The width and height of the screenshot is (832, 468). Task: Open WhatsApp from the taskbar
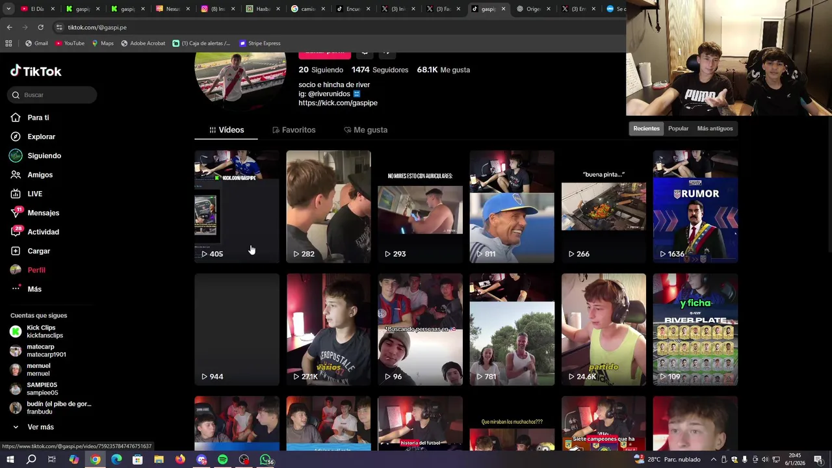click(265, 460)
